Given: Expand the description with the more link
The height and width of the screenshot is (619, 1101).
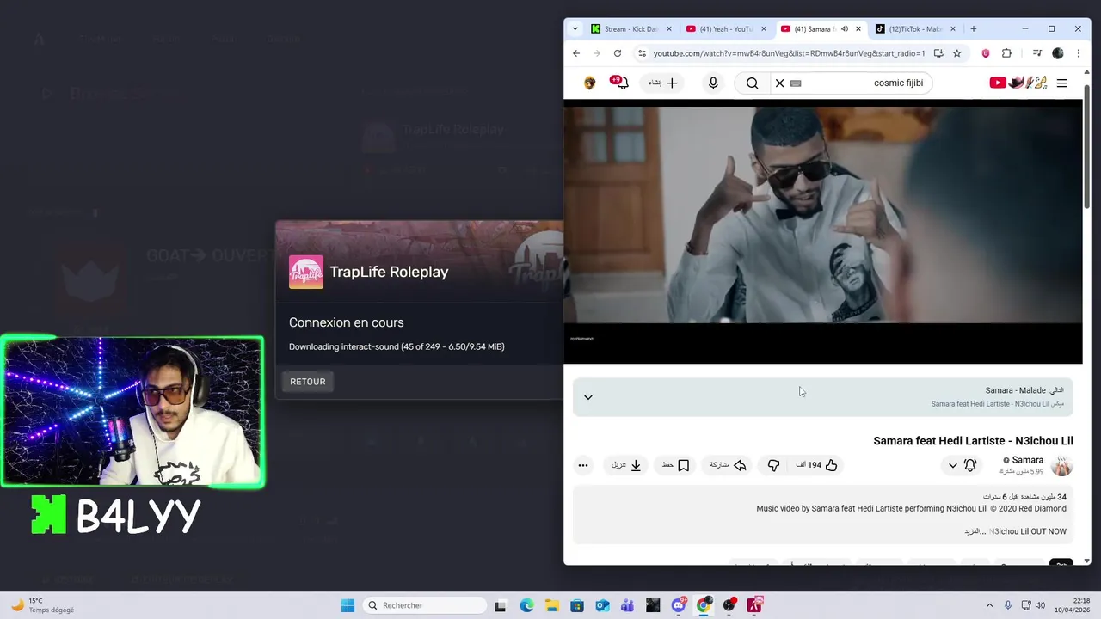Looking at the screenshot, I should 974,531.
